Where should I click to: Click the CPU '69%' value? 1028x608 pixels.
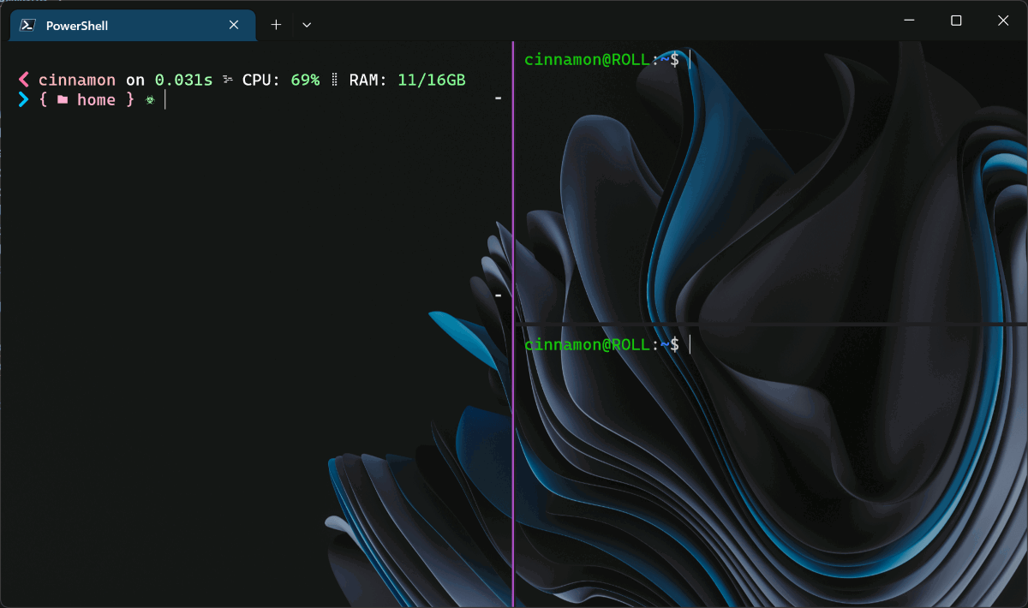305,80
